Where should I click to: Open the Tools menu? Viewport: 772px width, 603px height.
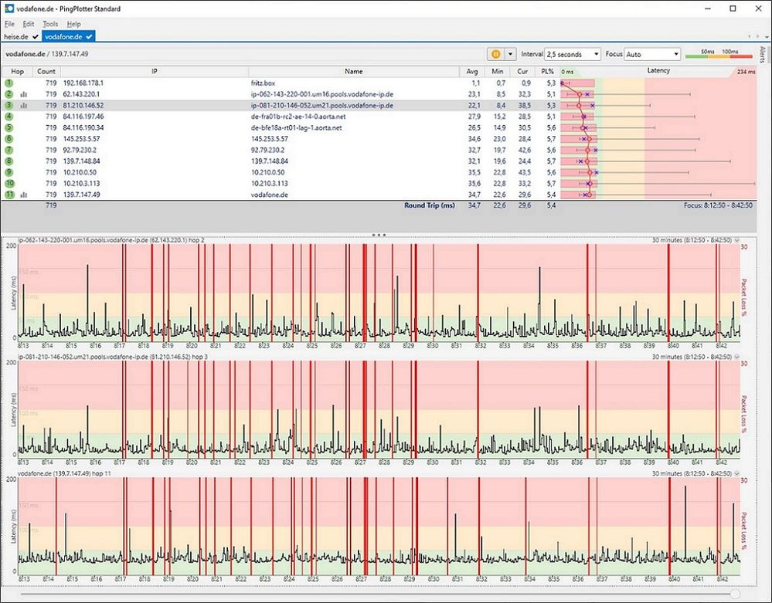(50, 24)
